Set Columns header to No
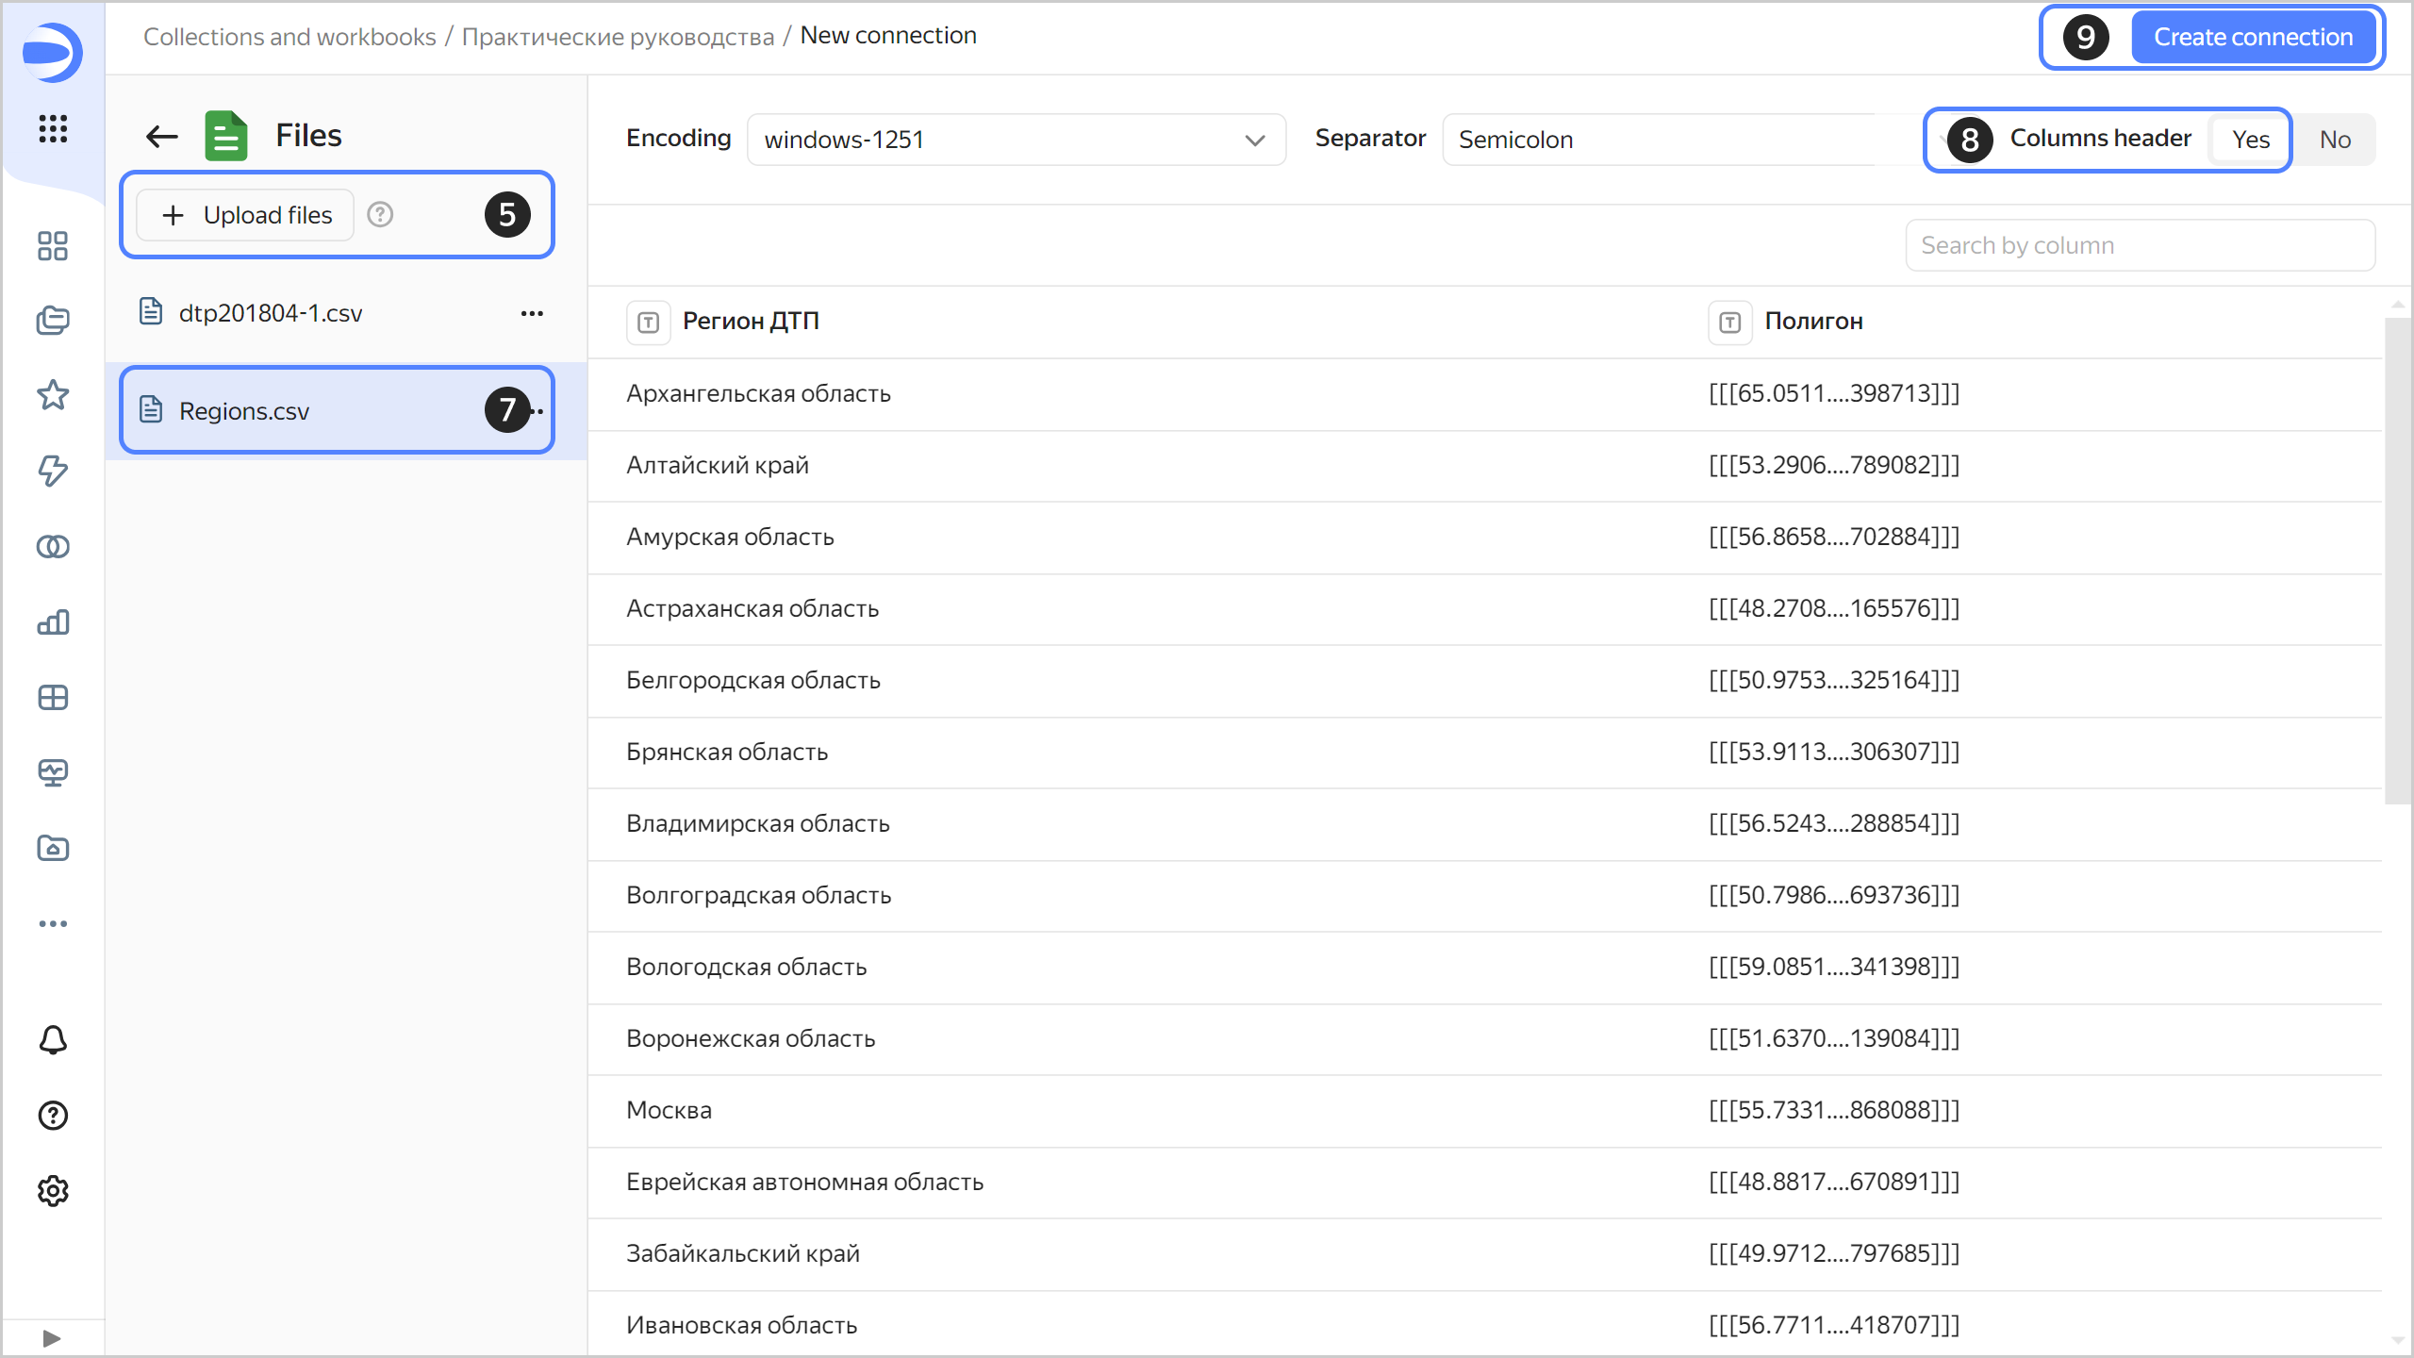2414x1358 pixels. coord(2335,140)
